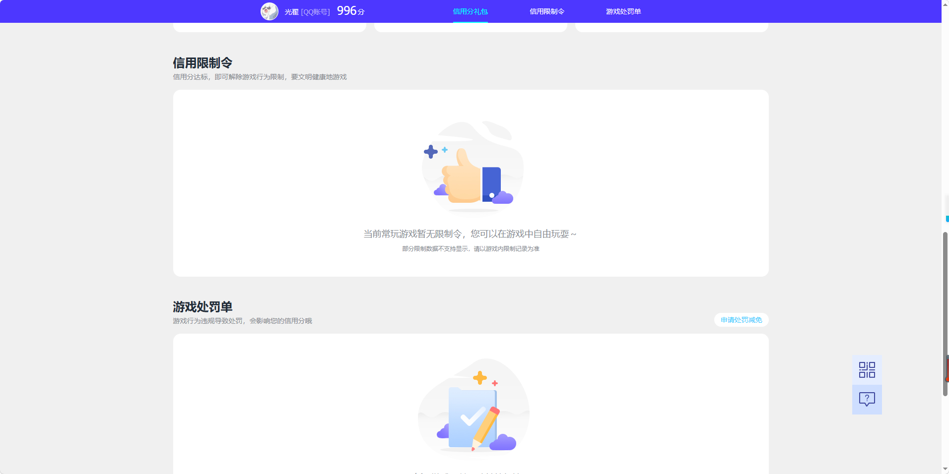Click the checklist and pencil illustration

tap(474, 406)
